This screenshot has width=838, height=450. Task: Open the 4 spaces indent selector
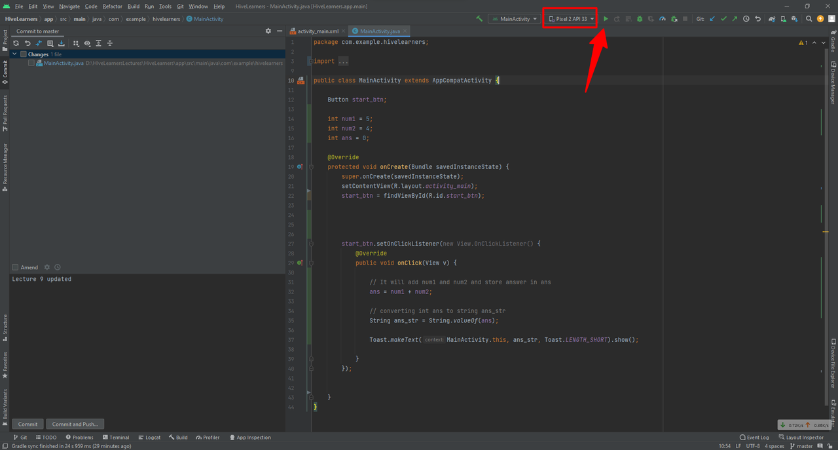776,446
